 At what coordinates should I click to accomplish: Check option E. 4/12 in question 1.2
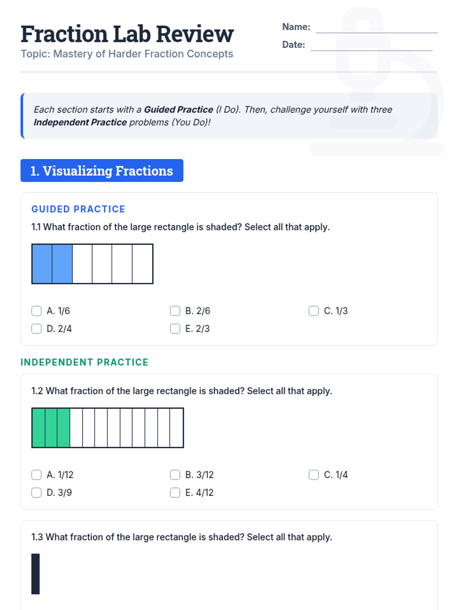tap(175, 493)
